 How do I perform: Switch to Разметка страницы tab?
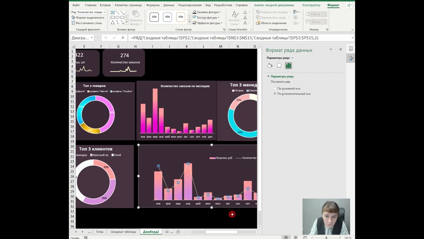point(128,5)
